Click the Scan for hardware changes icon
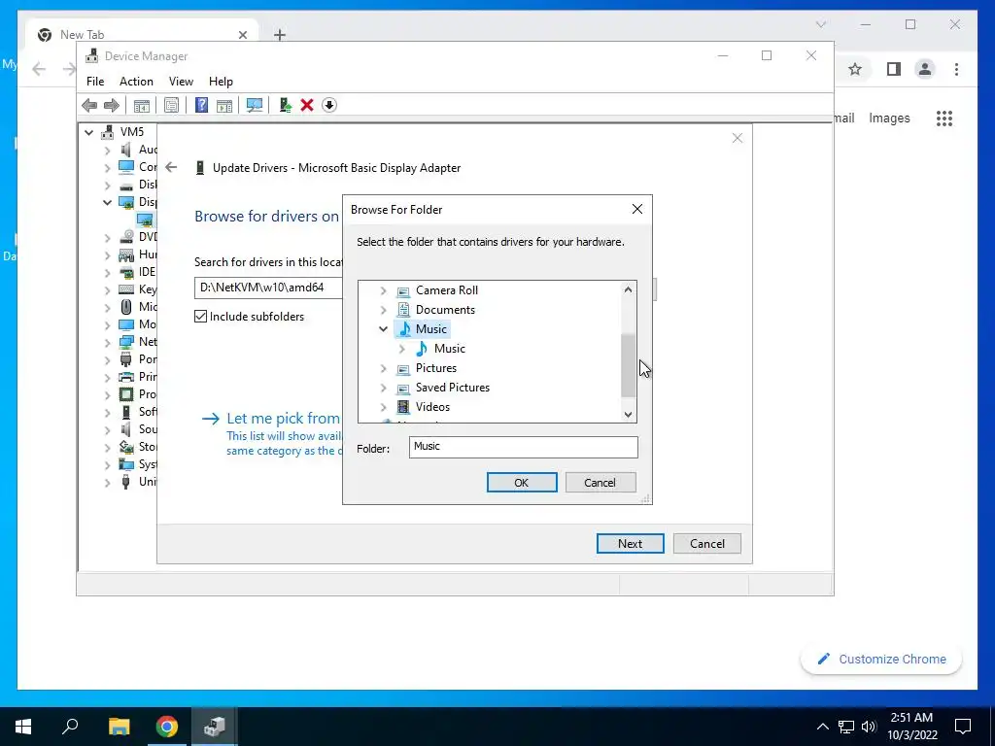 pos(255,105)
